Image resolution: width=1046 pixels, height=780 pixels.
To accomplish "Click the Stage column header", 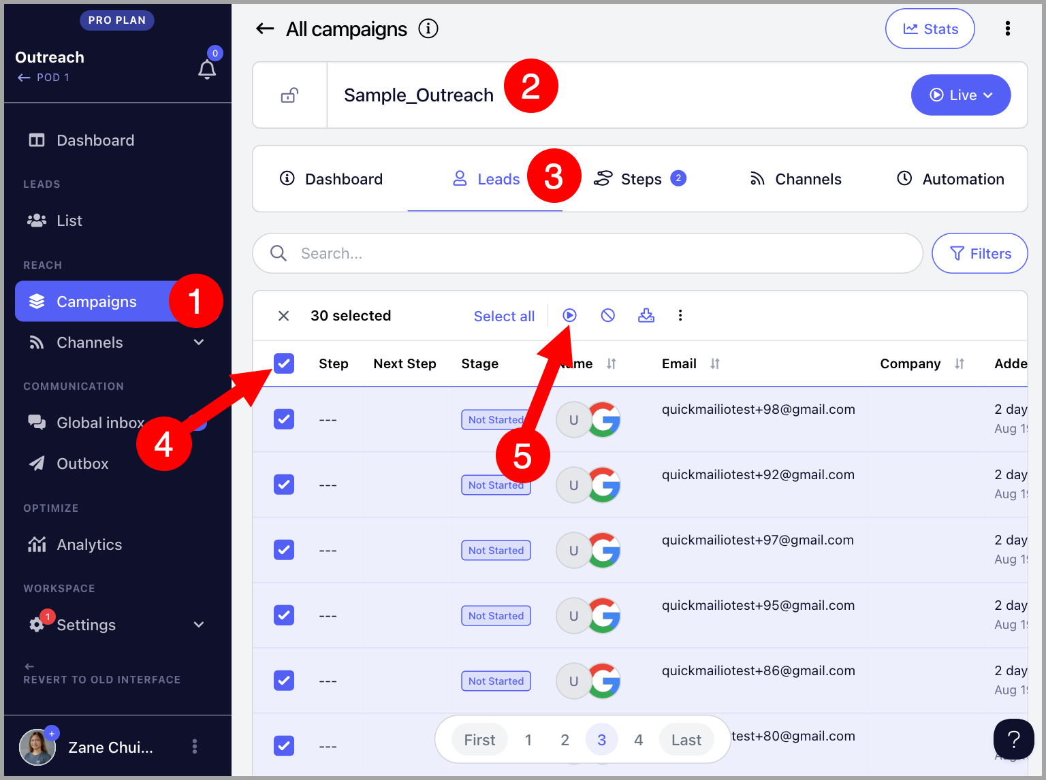I will pos(480,363).
